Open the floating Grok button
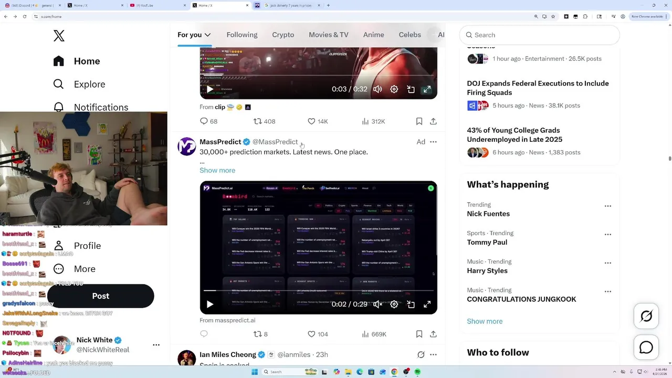Screen dimensions: 672x378 point(646,316)
